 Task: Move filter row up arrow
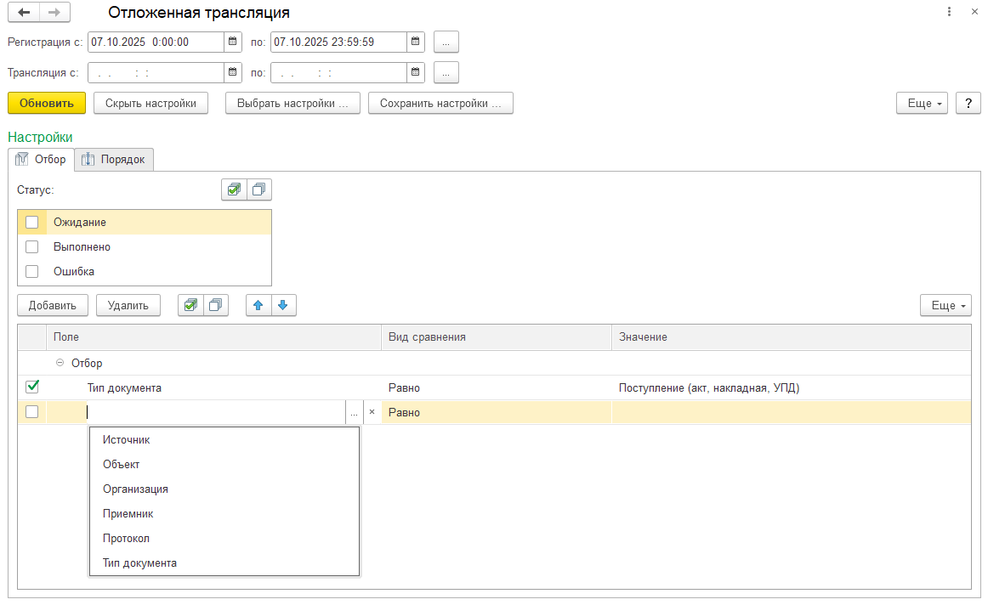click(258, 305)
